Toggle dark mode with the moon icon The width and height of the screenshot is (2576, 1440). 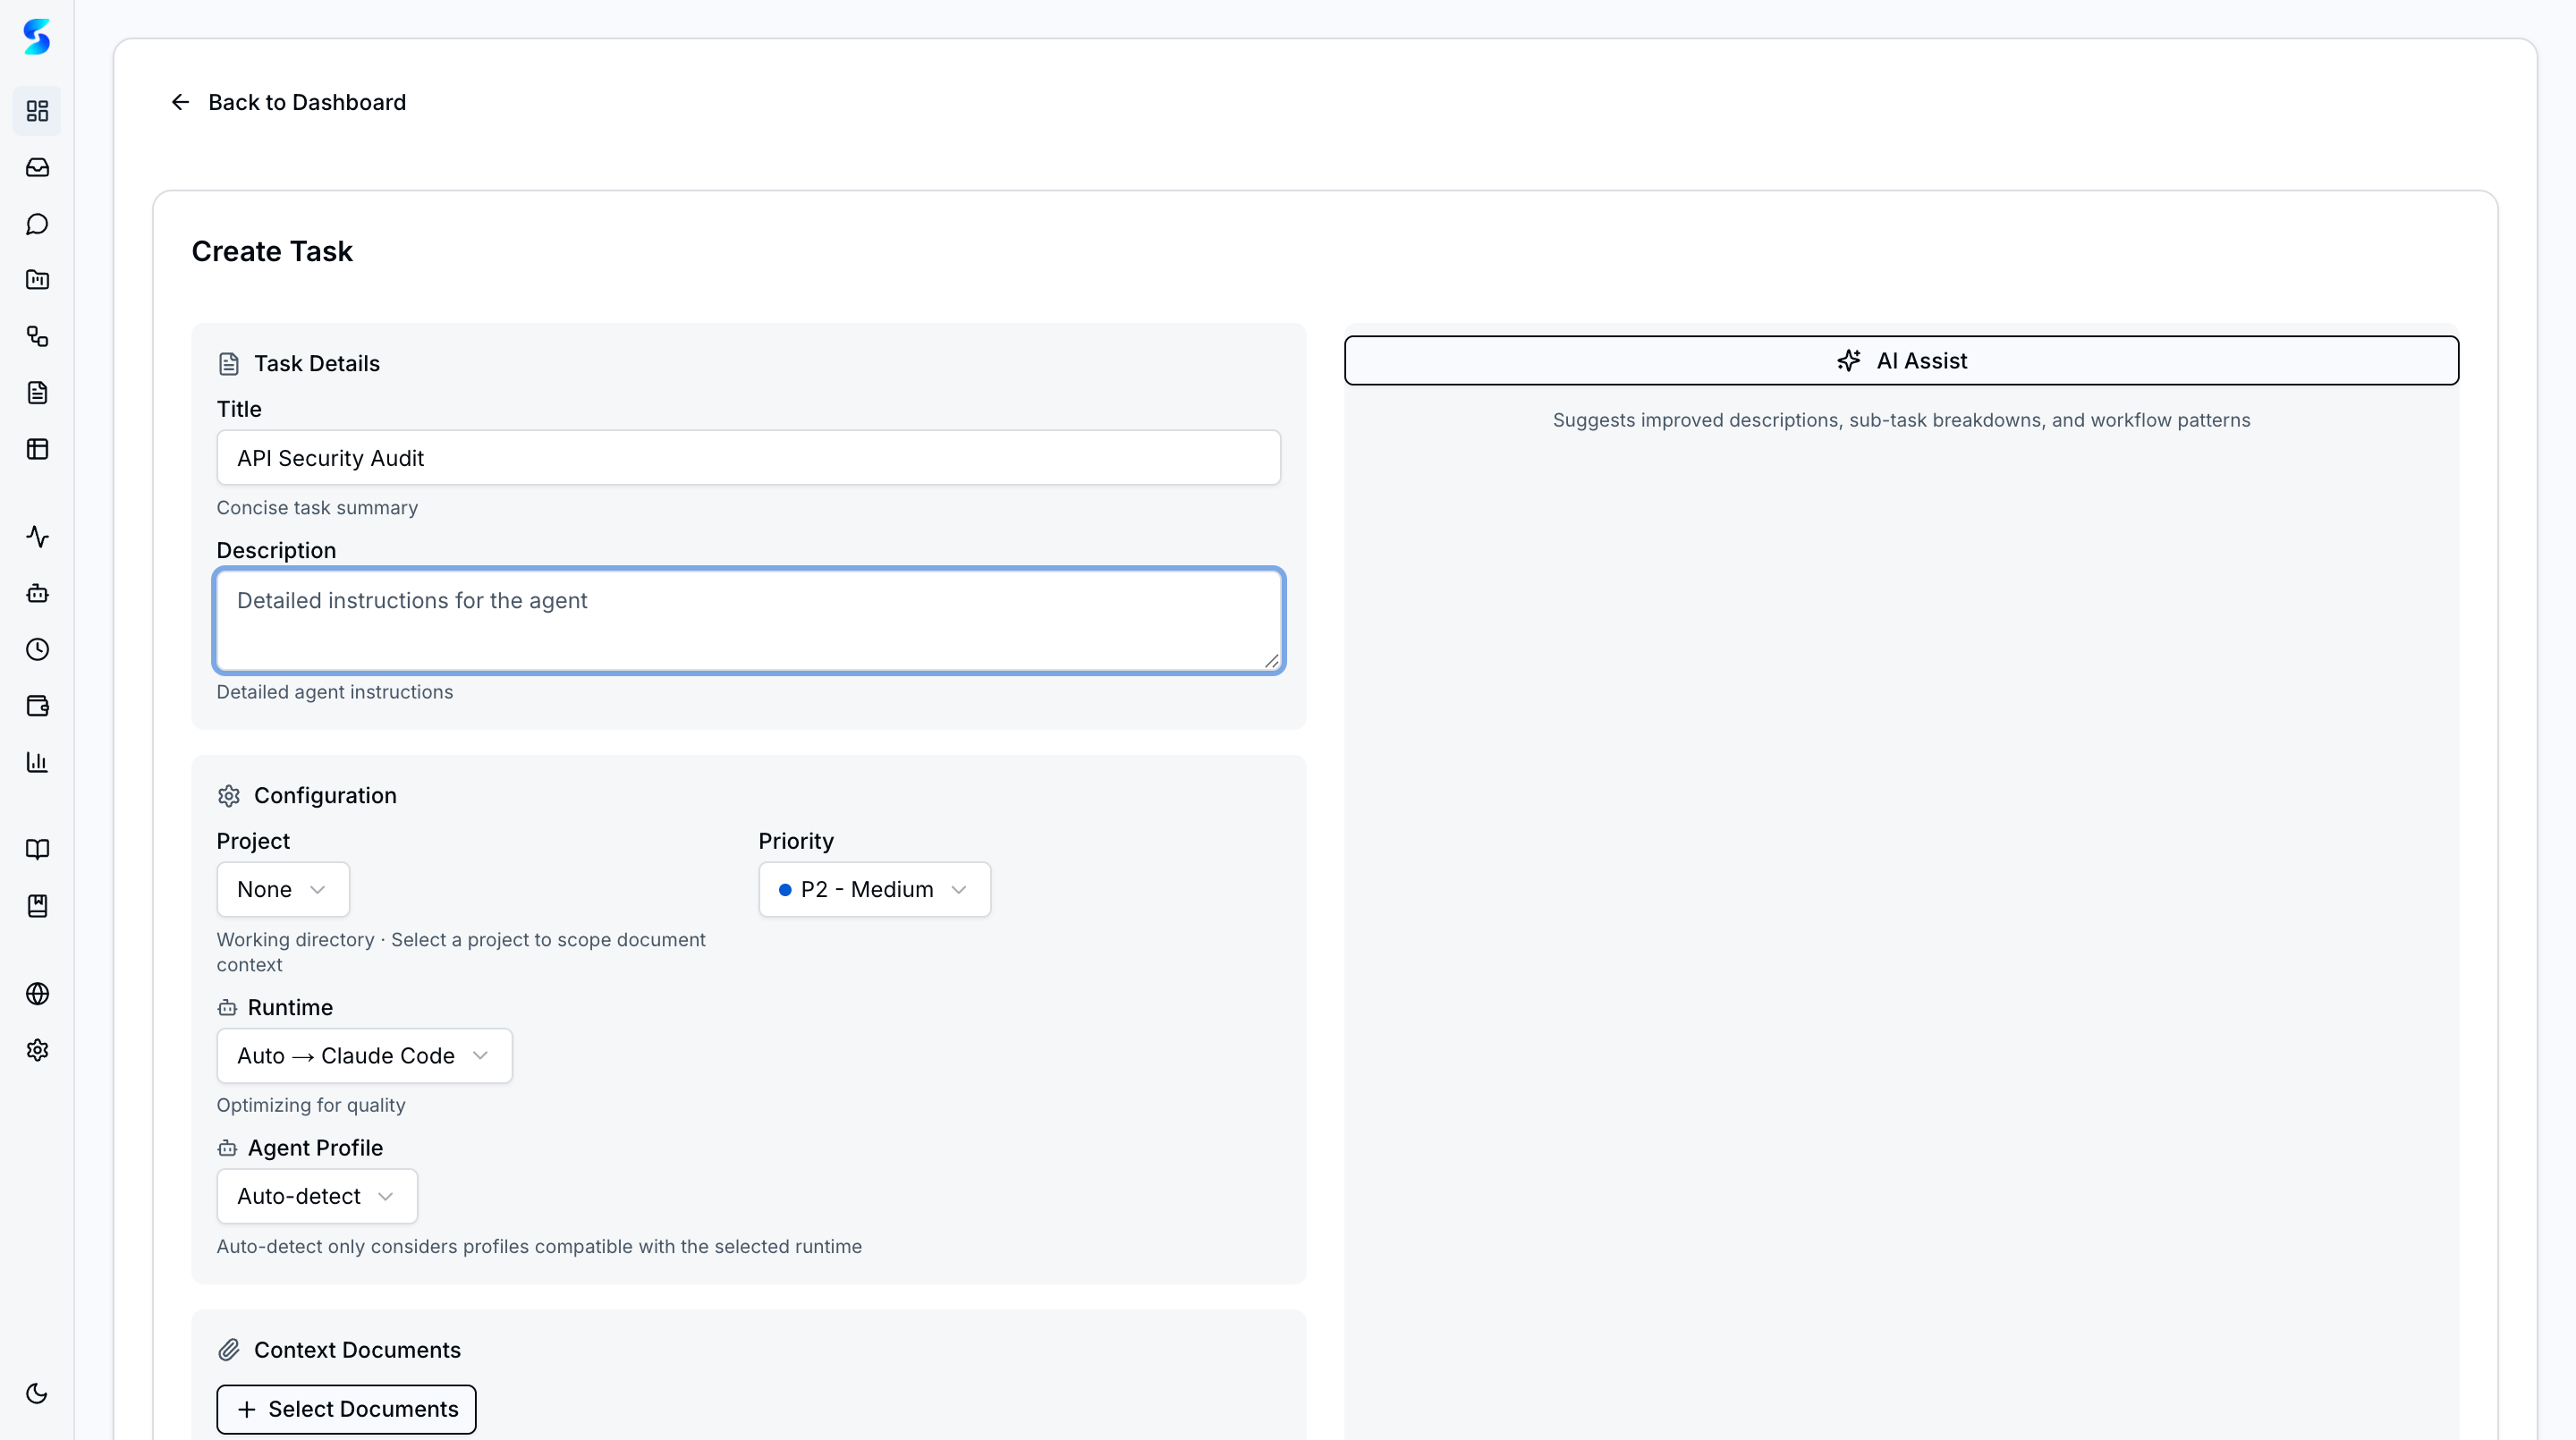pos(37,1393)
